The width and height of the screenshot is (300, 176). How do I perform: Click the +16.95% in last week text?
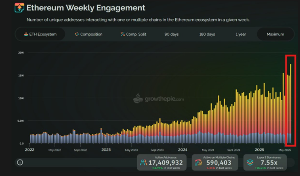point(166,168)
